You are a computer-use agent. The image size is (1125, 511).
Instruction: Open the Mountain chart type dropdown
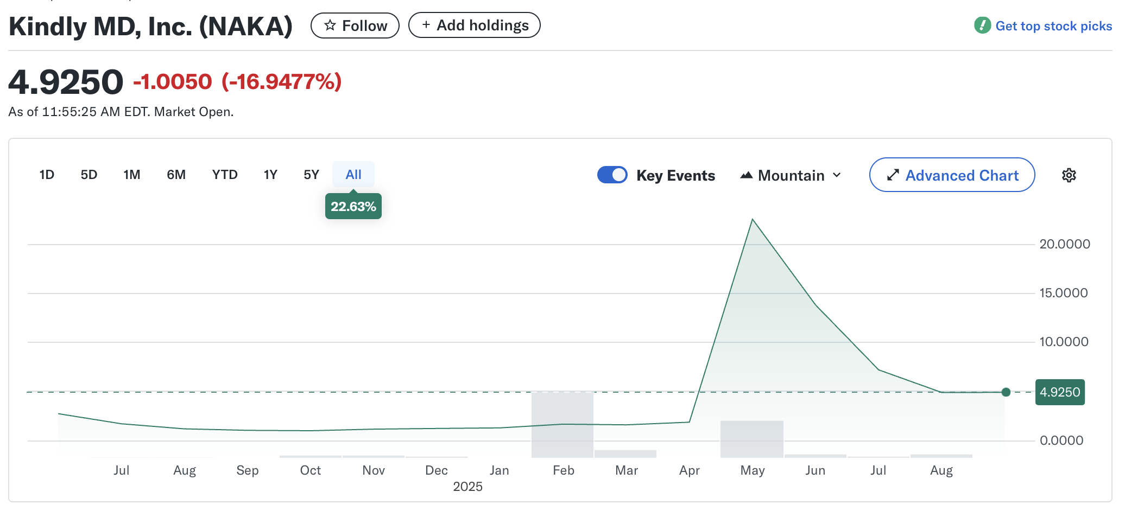point(791,175)
